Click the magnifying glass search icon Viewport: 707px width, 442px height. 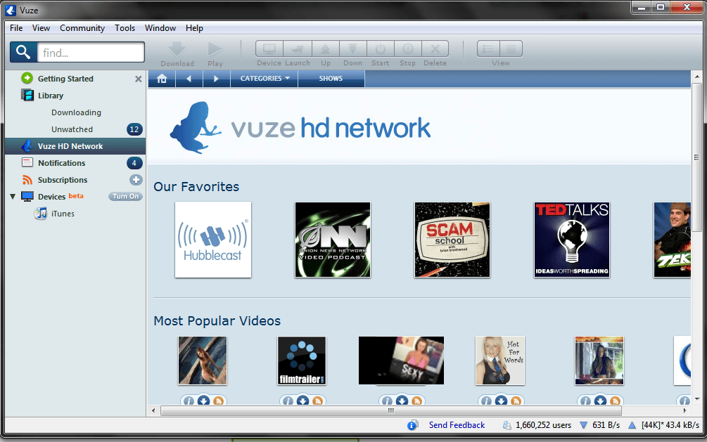tap(22, 51)
